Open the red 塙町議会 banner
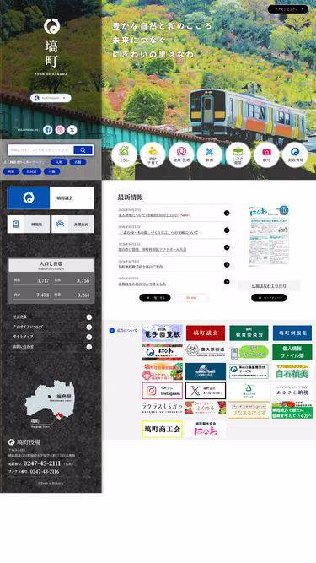Screen dimensions: 316x563 pyautogui.click(x=206, y=333)
